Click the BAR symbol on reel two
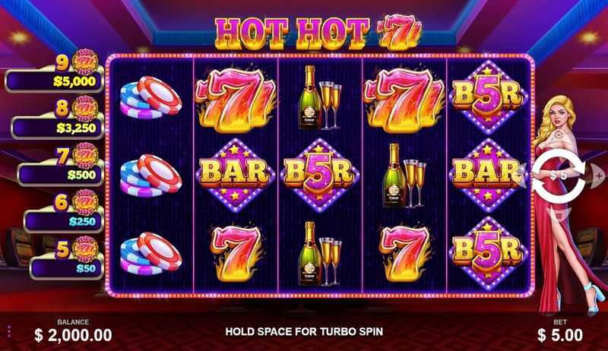 [x=236, y=175]
